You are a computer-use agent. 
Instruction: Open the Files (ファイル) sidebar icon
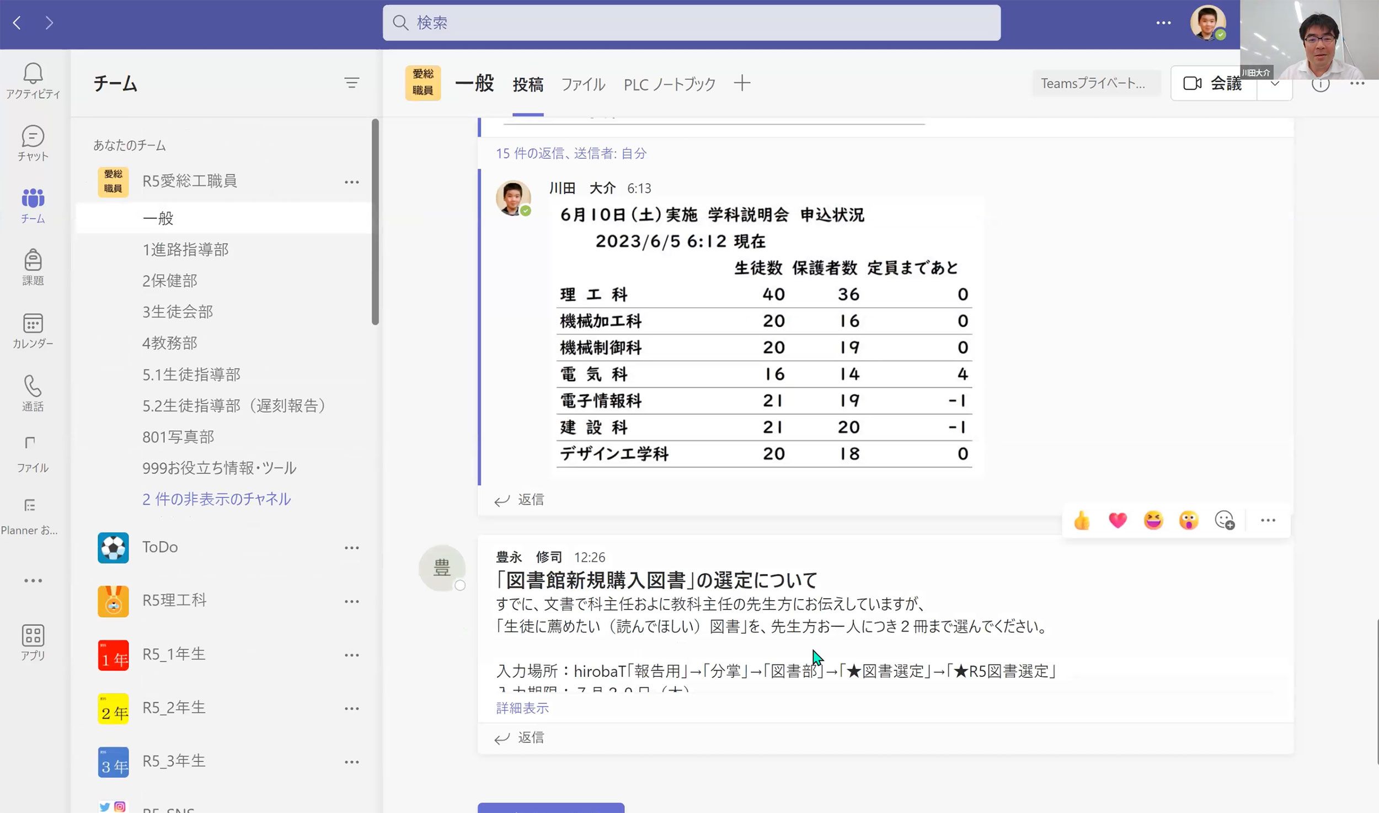coord(33,455)
